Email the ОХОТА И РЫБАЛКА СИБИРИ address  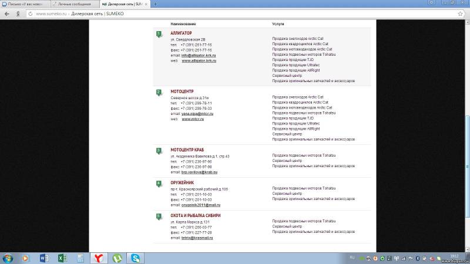pyautogui.click(x=197, y=238)
